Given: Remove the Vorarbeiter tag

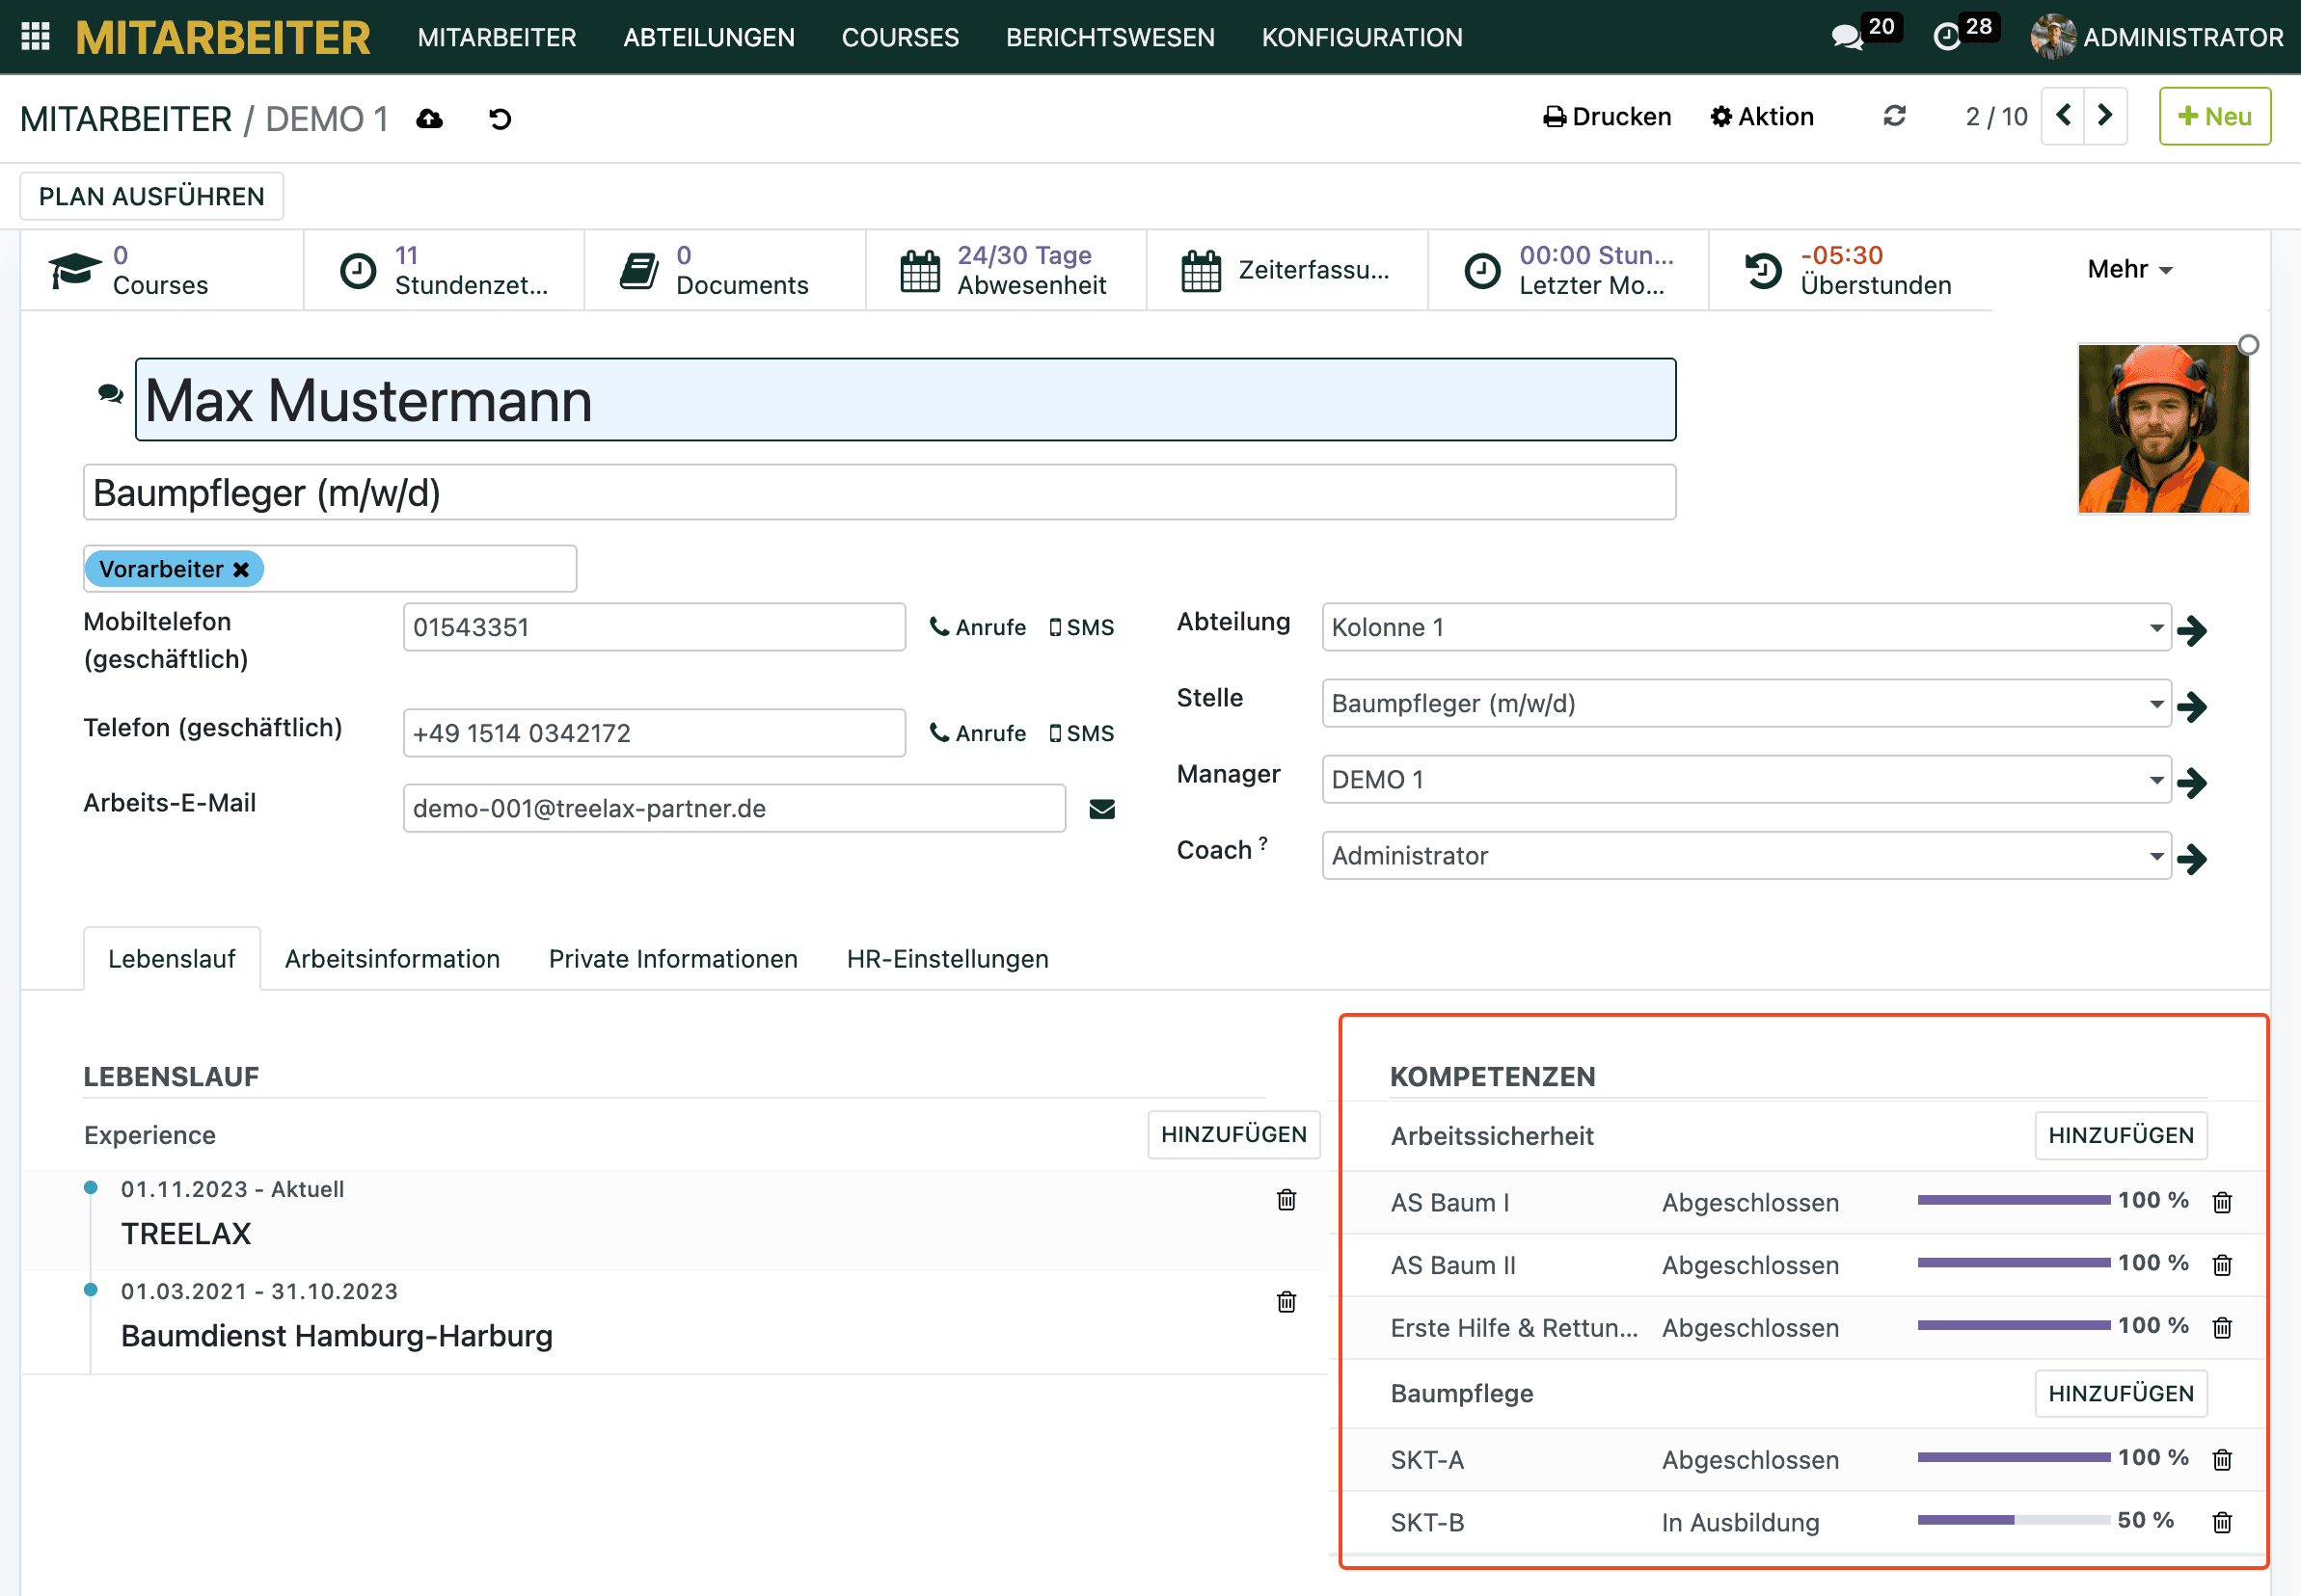Looking at the screenshot, I should [x=241, y=570].
